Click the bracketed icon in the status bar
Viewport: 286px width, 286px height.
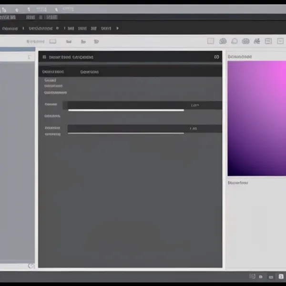coord(253,276)
